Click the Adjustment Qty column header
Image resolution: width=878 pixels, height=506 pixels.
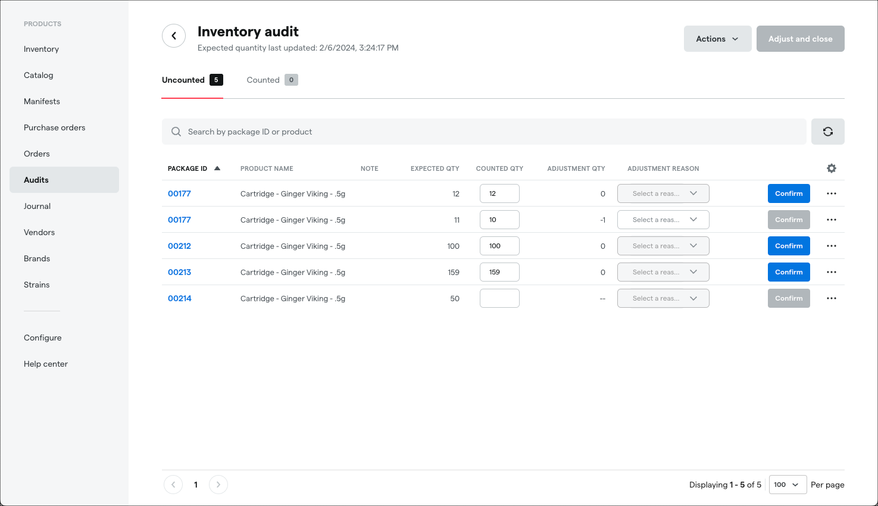pos(576,168)
